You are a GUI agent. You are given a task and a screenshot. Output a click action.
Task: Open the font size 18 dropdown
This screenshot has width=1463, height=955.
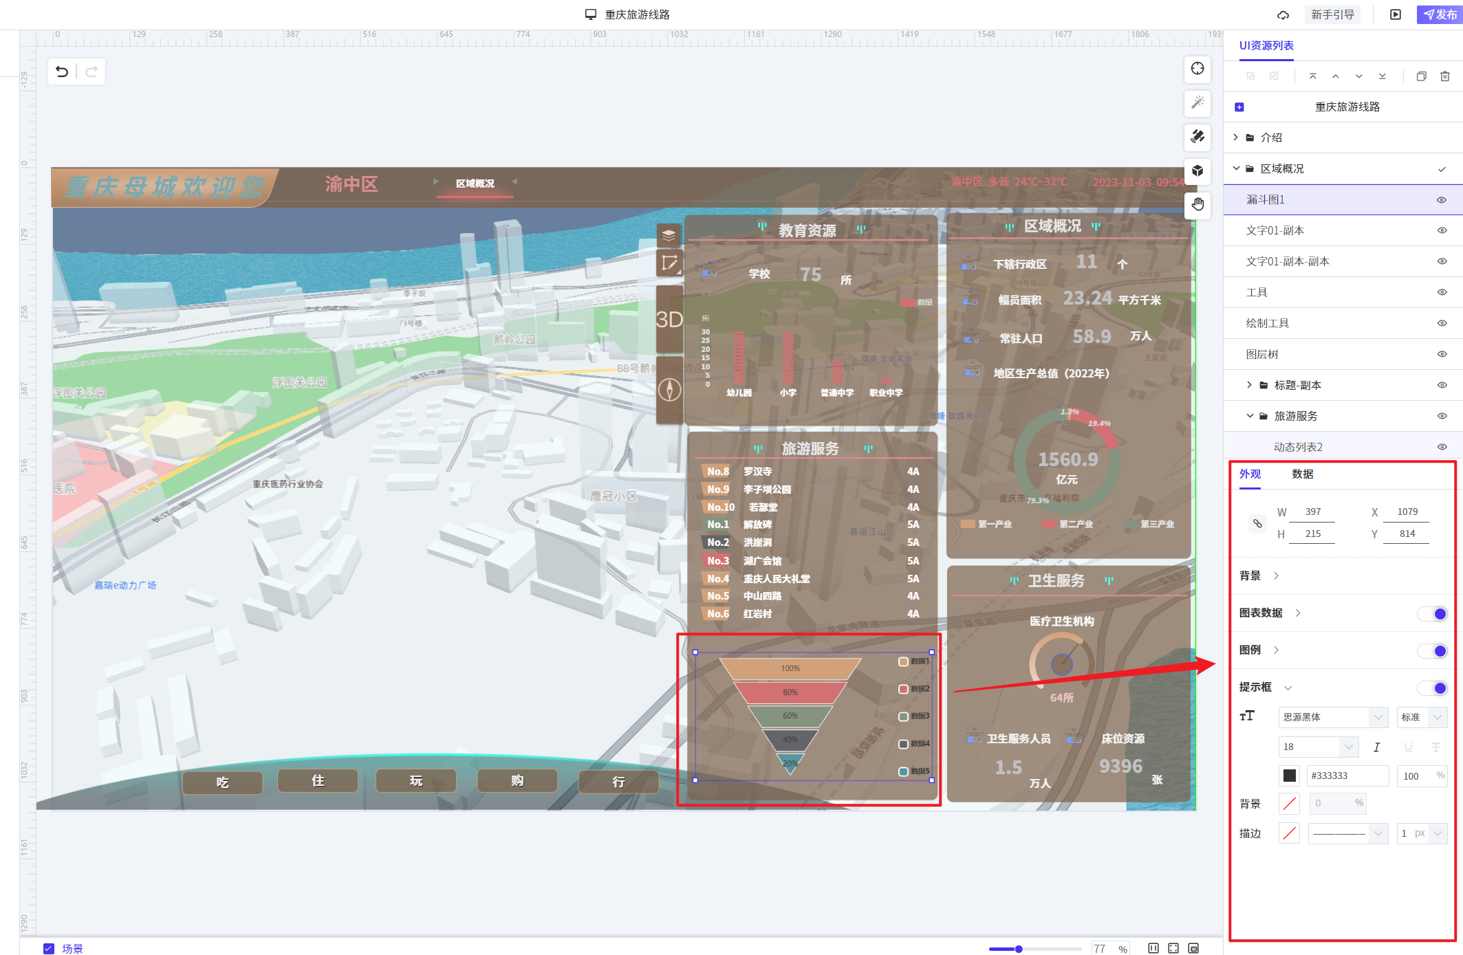(1318, 747)
